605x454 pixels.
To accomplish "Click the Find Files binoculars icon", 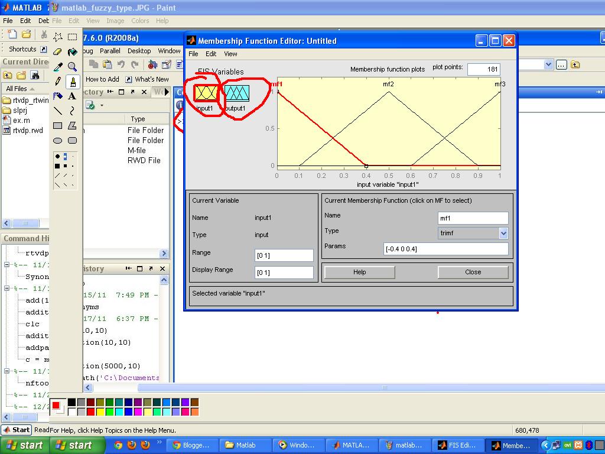I will click(35, 75).
